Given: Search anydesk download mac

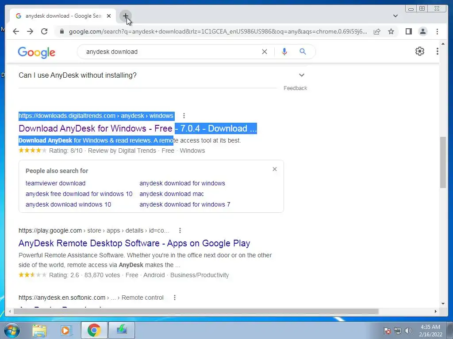Looking at the screenshot, I should [172, 194].
